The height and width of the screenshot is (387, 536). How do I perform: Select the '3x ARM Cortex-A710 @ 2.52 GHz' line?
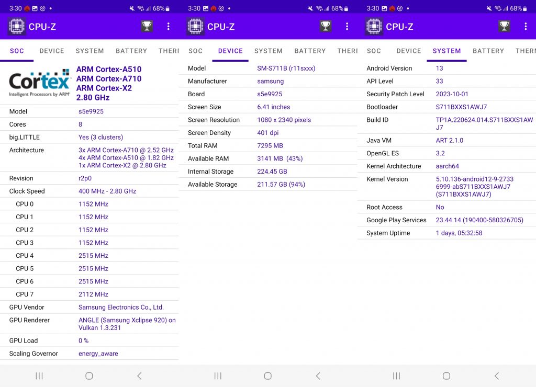point(126,150)
